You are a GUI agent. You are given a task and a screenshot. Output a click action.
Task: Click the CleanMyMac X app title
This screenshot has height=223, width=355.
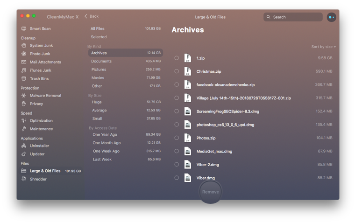63,17
